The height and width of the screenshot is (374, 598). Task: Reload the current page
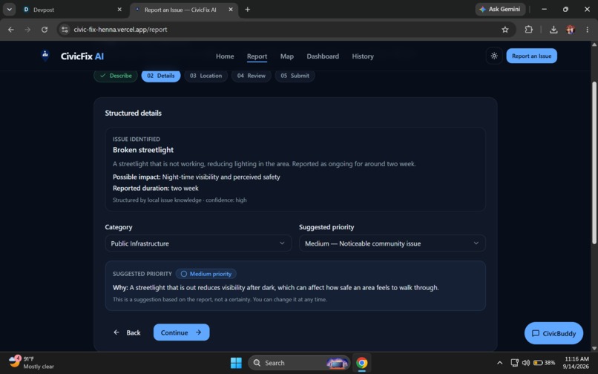pyautogui.click(x=45, y=30)
